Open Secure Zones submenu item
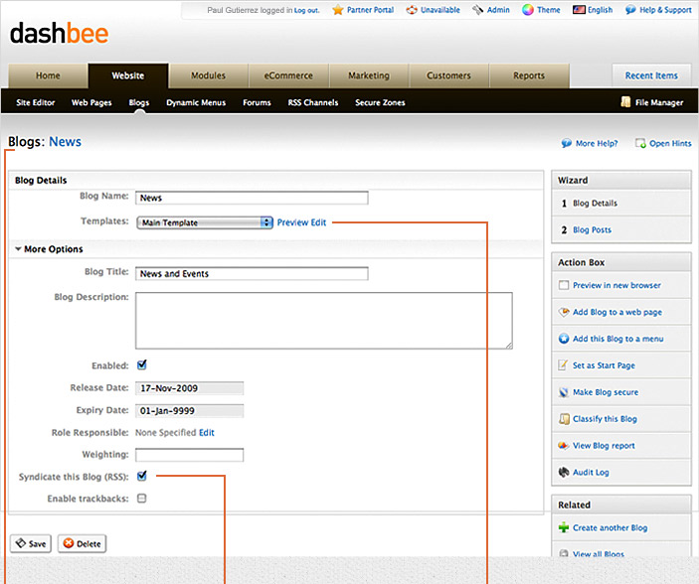Screen dimensions: 699x584 click(380, 102)
